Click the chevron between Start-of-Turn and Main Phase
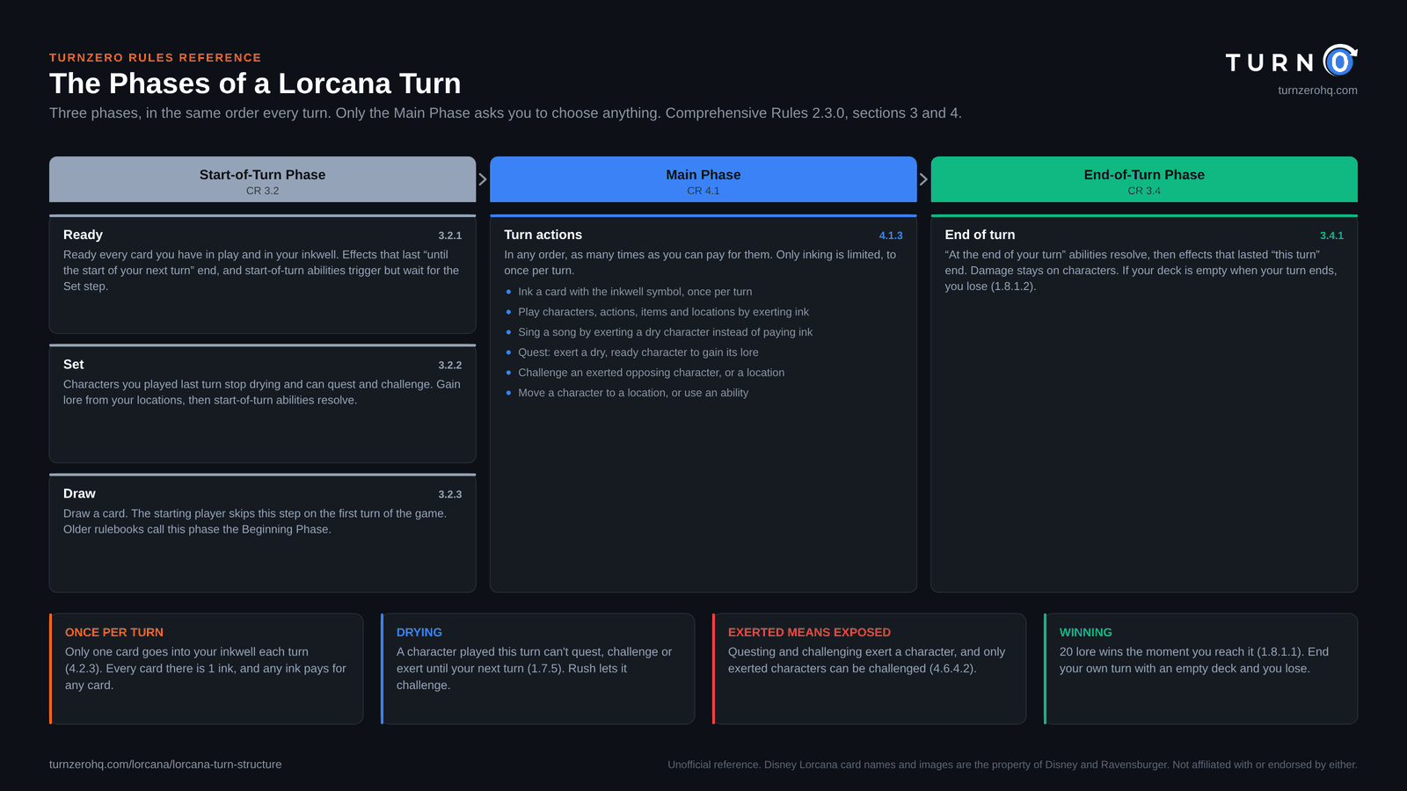The height and width of the screenshot is (791, 1407). click(x=483, y=179)
